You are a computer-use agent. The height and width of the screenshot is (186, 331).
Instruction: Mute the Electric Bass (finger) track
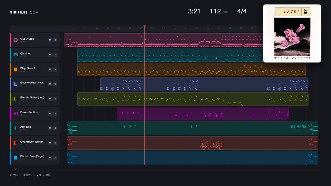[x=50, y=157]
